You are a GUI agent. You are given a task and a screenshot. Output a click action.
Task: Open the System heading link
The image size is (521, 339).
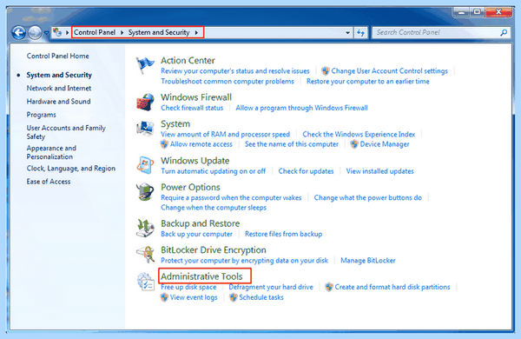[x=175, y=123]
